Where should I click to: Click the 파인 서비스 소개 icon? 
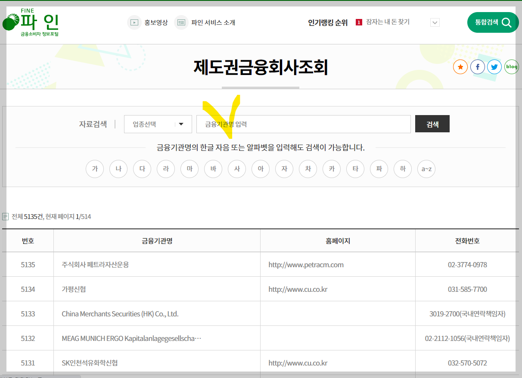(181, 22)
